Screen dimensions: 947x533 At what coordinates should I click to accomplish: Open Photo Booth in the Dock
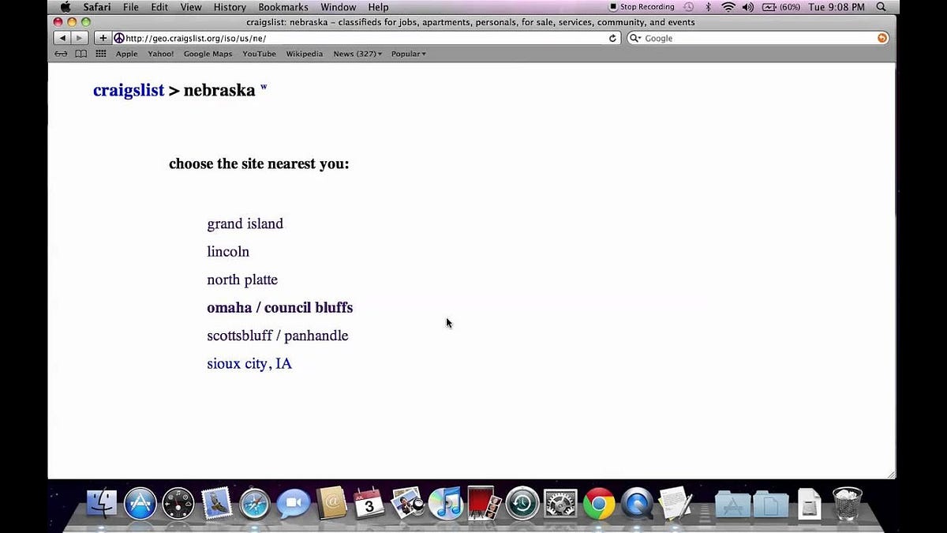point(483,503)
